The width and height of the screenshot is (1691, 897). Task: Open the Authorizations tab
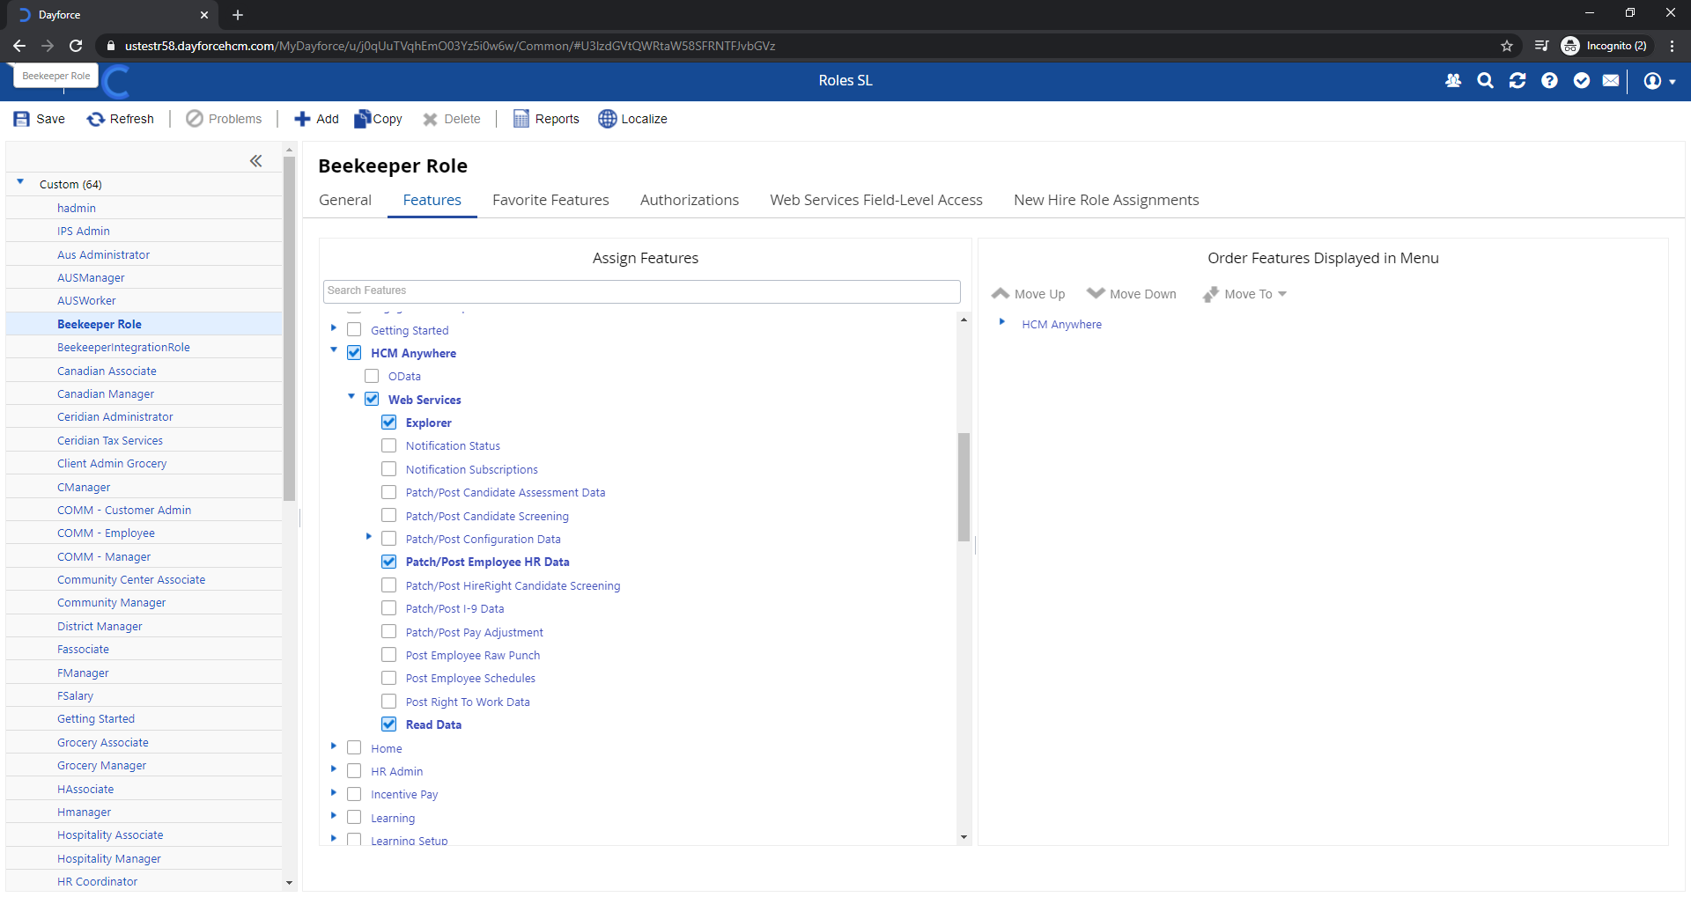click(x=690, y=201)
